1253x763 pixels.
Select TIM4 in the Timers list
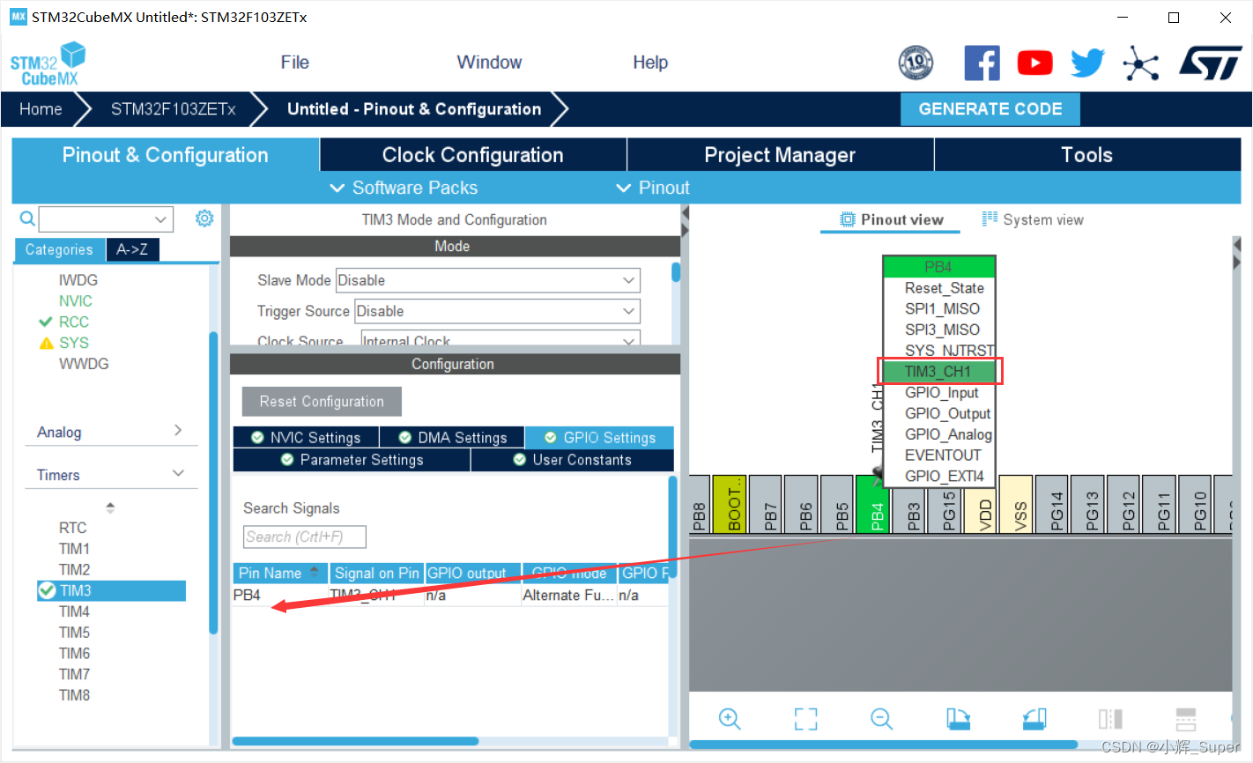coord(74,611)
